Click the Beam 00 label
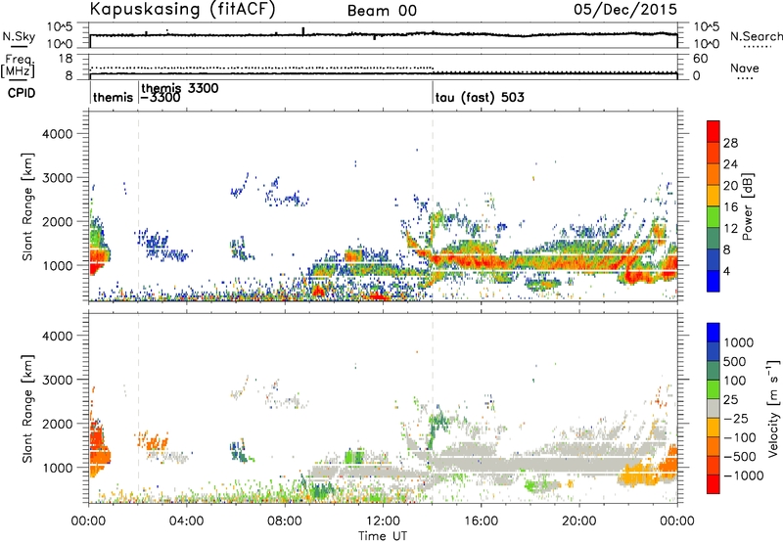This screenshot has width=783, height=542. click(x=382, y=11)
